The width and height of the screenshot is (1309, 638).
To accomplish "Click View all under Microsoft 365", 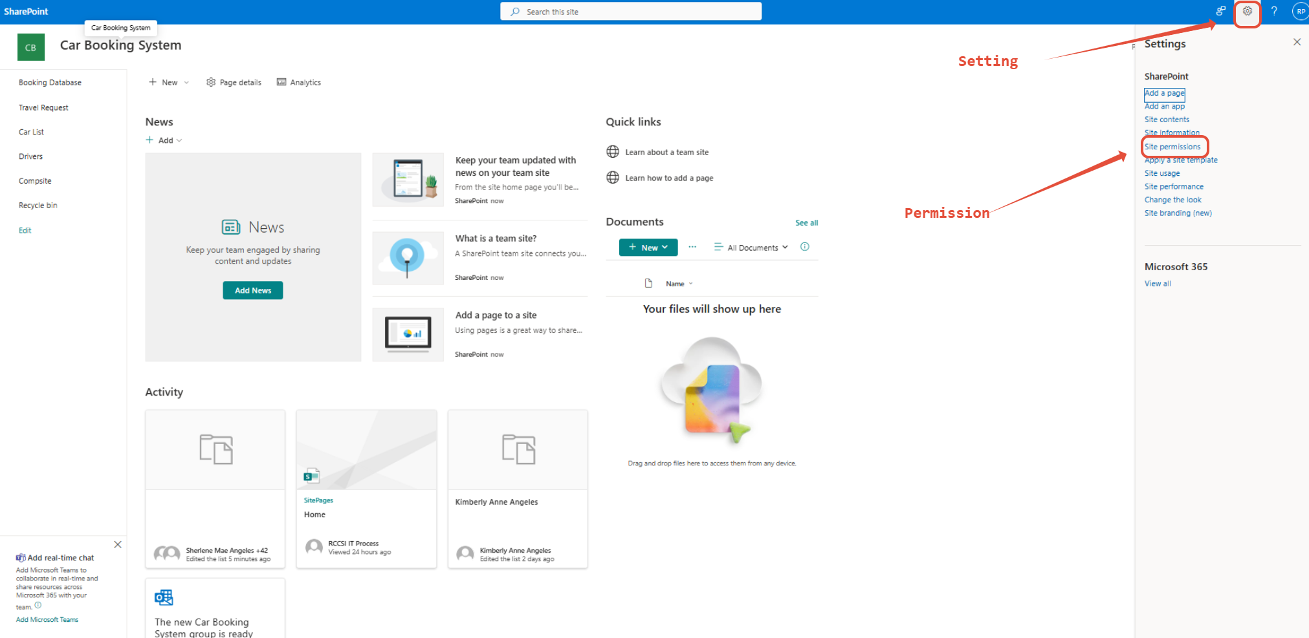I will [1158, 284].
